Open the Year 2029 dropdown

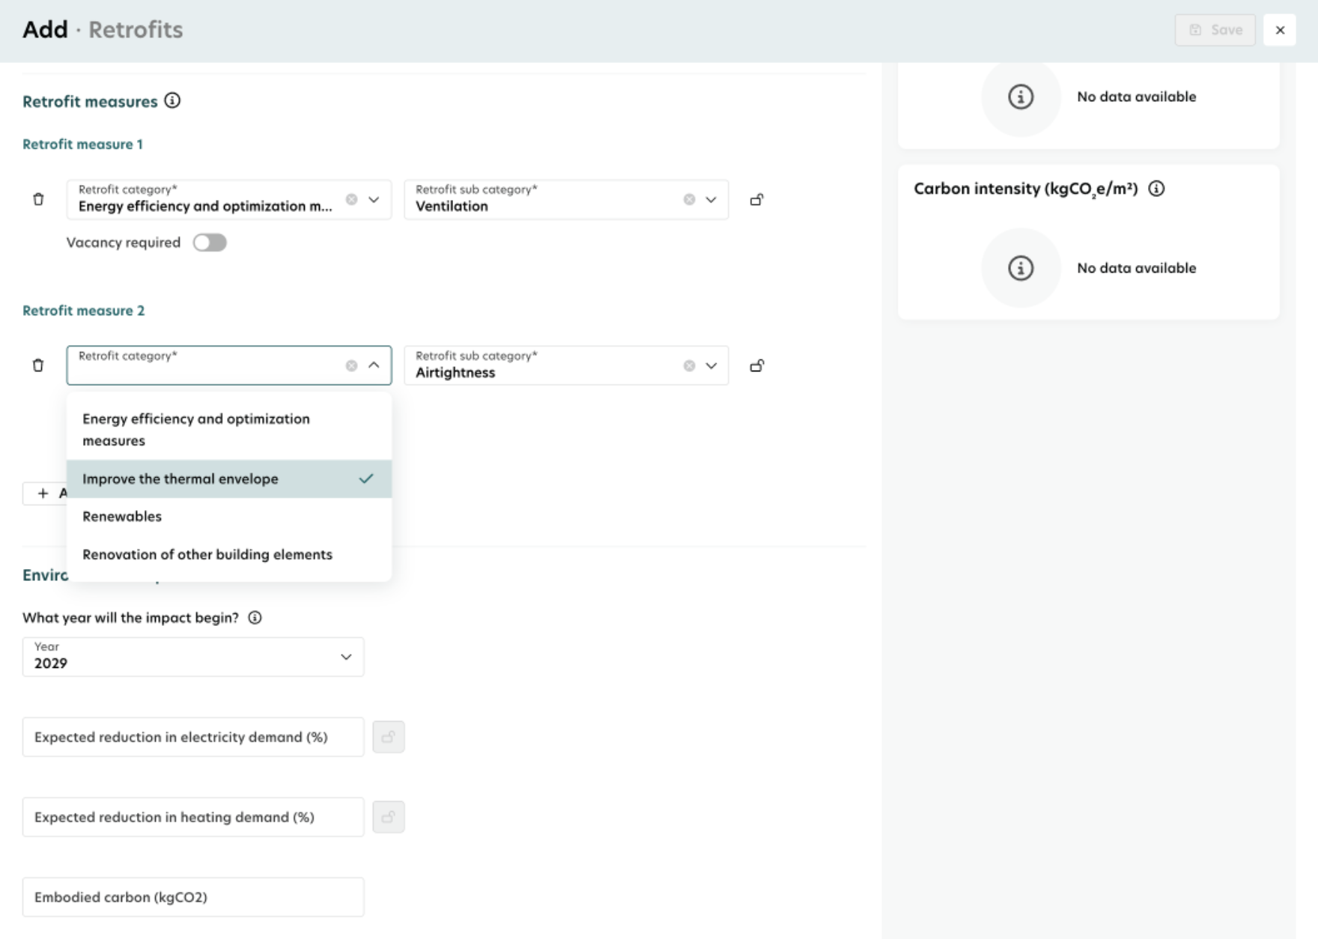click(x=193, y=657)
